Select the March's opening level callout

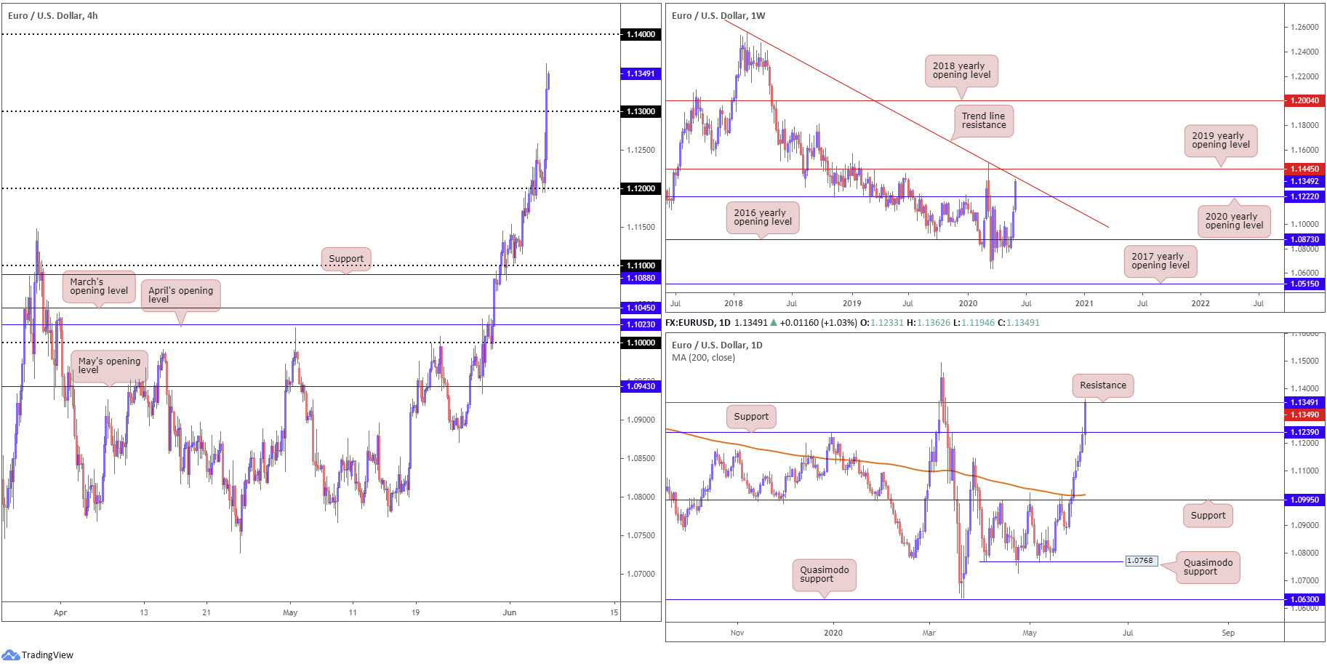[x=99, y=287]
